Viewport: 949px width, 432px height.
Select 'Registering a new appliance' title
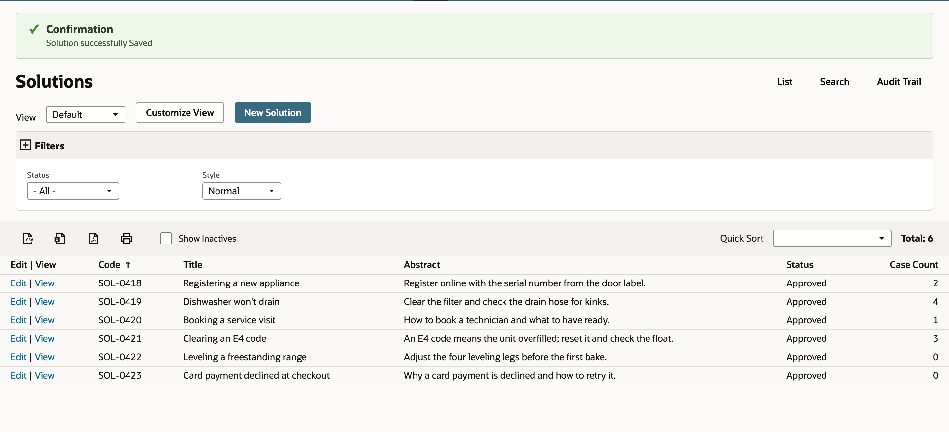(x=241, y=283)
